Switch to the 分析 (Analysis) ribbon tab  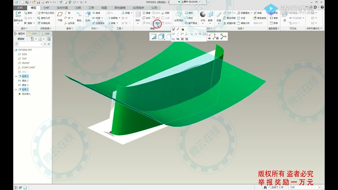coord(46,8)
